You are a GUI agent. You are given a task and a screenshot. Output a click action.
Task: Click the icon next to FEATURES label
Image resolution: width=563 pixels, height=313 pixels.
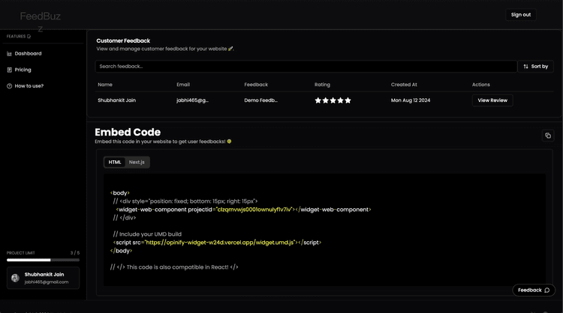29,37
